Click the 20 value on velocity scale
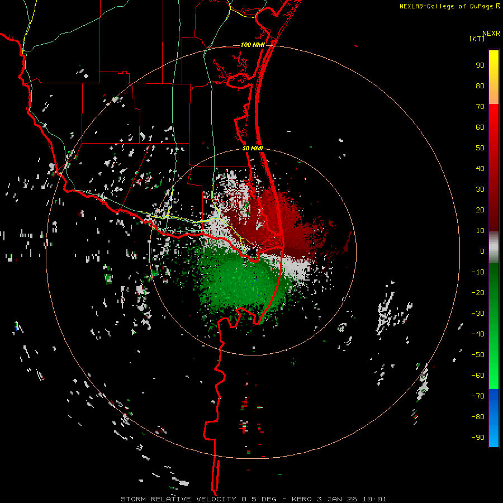 click(x=480, y=210)
